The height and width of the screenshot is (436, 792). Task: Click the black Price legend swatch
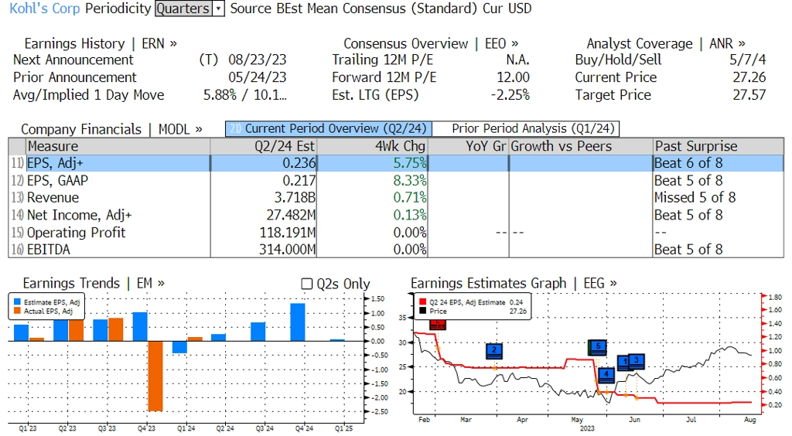(423, 311)
